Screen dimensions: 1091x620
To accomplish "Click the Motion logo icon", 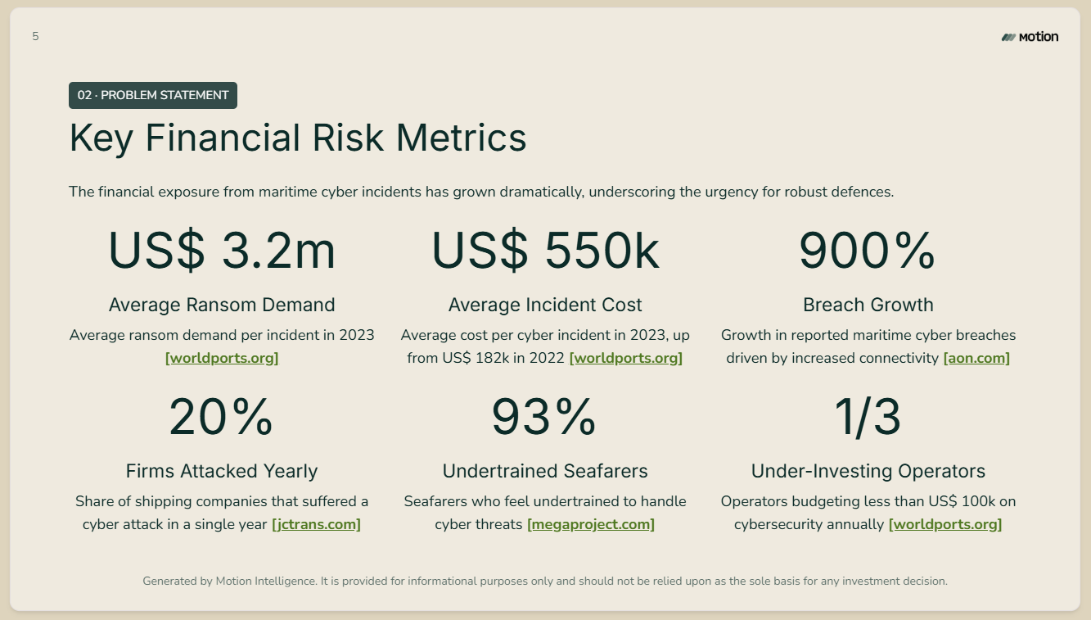I will (1008, 37).
